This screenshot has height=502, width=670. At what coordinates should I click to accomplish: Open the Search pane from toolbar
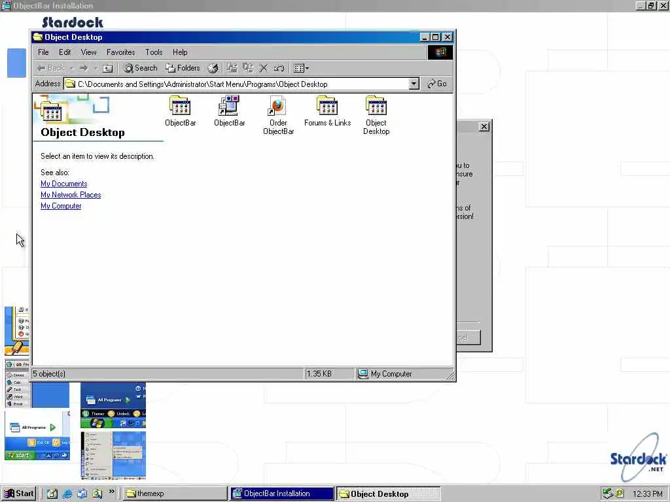coord(141,68)
